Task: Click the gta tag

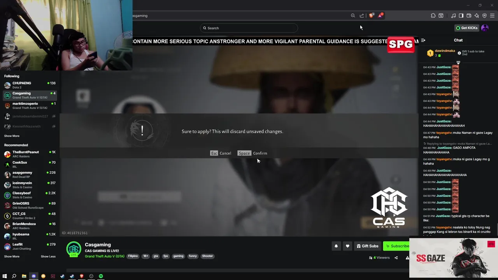Action: pos(156,256)
